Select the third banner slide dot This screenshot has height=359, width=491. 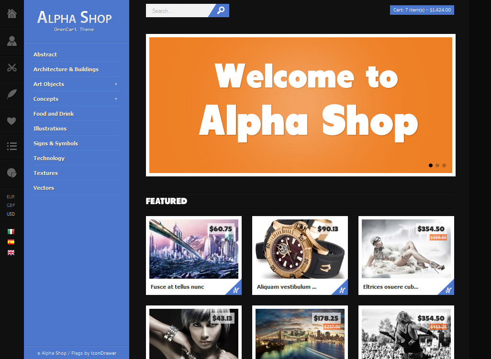[444, 165]
